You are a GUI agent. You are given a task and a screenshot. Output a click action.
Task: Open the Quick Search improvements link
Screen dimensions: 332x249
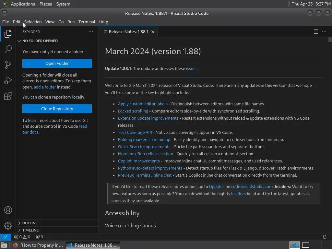144,147
